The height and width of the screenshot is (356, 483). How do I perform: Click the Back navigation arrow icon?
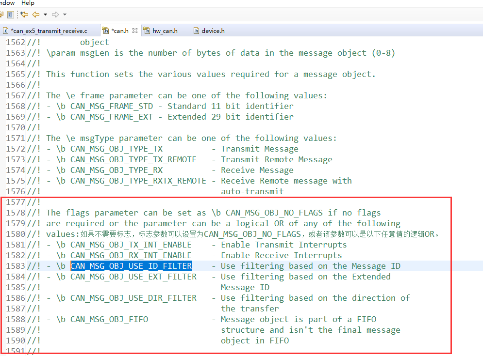[36, 15]
